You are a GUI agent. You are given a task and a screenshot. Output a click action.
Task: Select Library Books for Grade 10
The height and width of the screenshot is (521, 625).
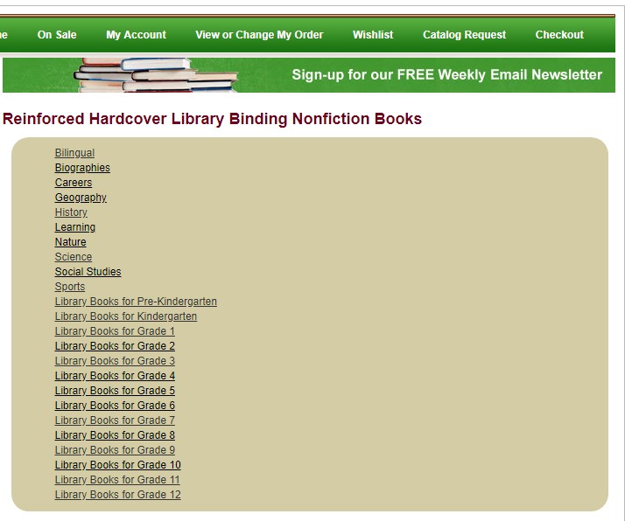coord(117,465)
